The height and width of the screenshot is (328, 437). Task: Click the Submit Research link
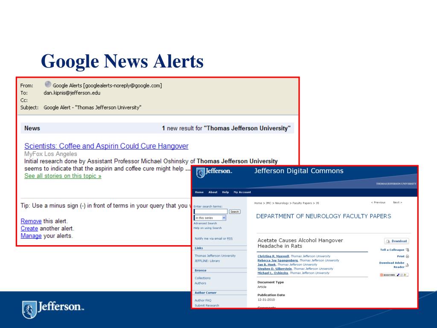[207, 306]
